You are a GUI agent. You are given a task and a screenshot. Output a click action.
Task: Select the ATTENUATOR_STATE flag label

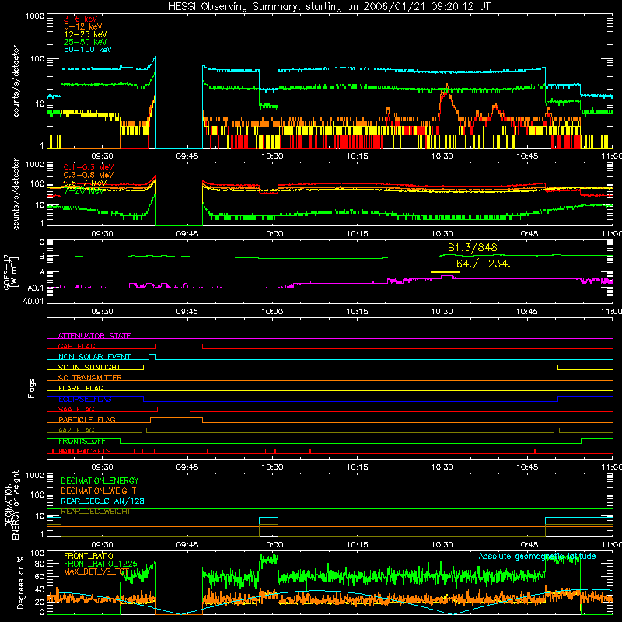[94, 336]
